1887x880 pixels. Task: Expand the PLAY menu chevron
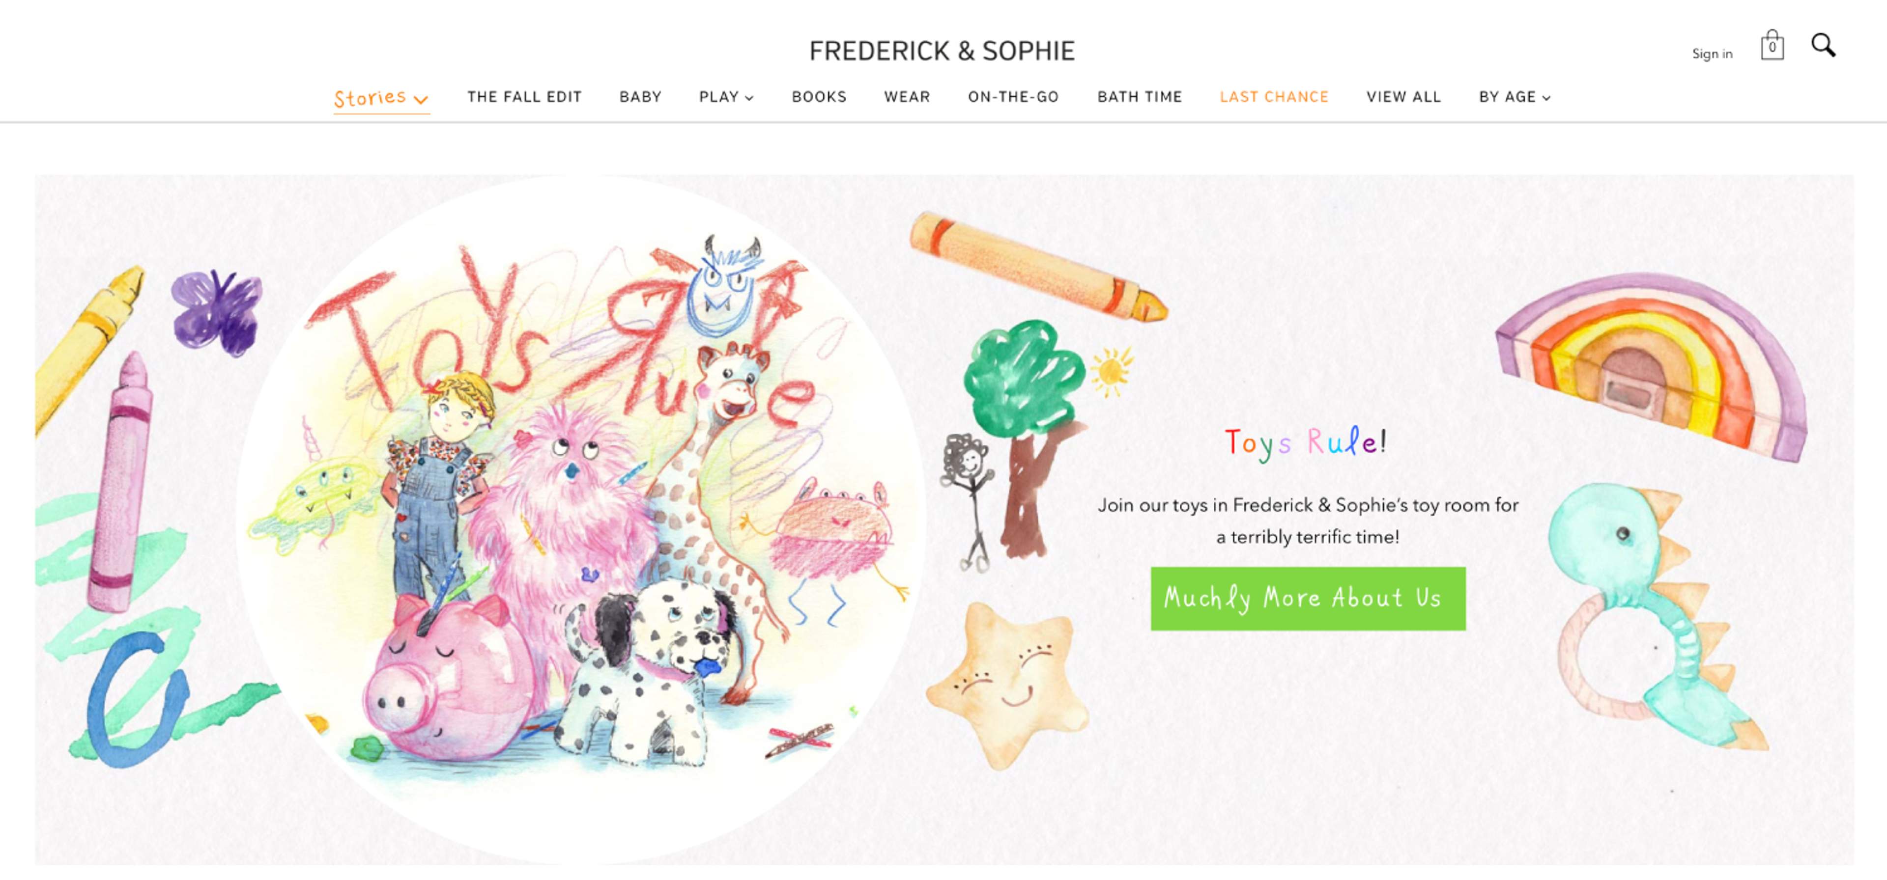(x=748, y=97)
